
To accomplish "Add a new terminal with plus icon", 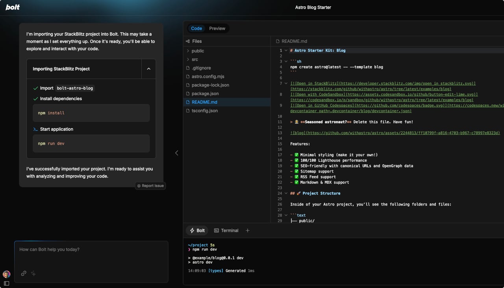I will pos(248,231).
